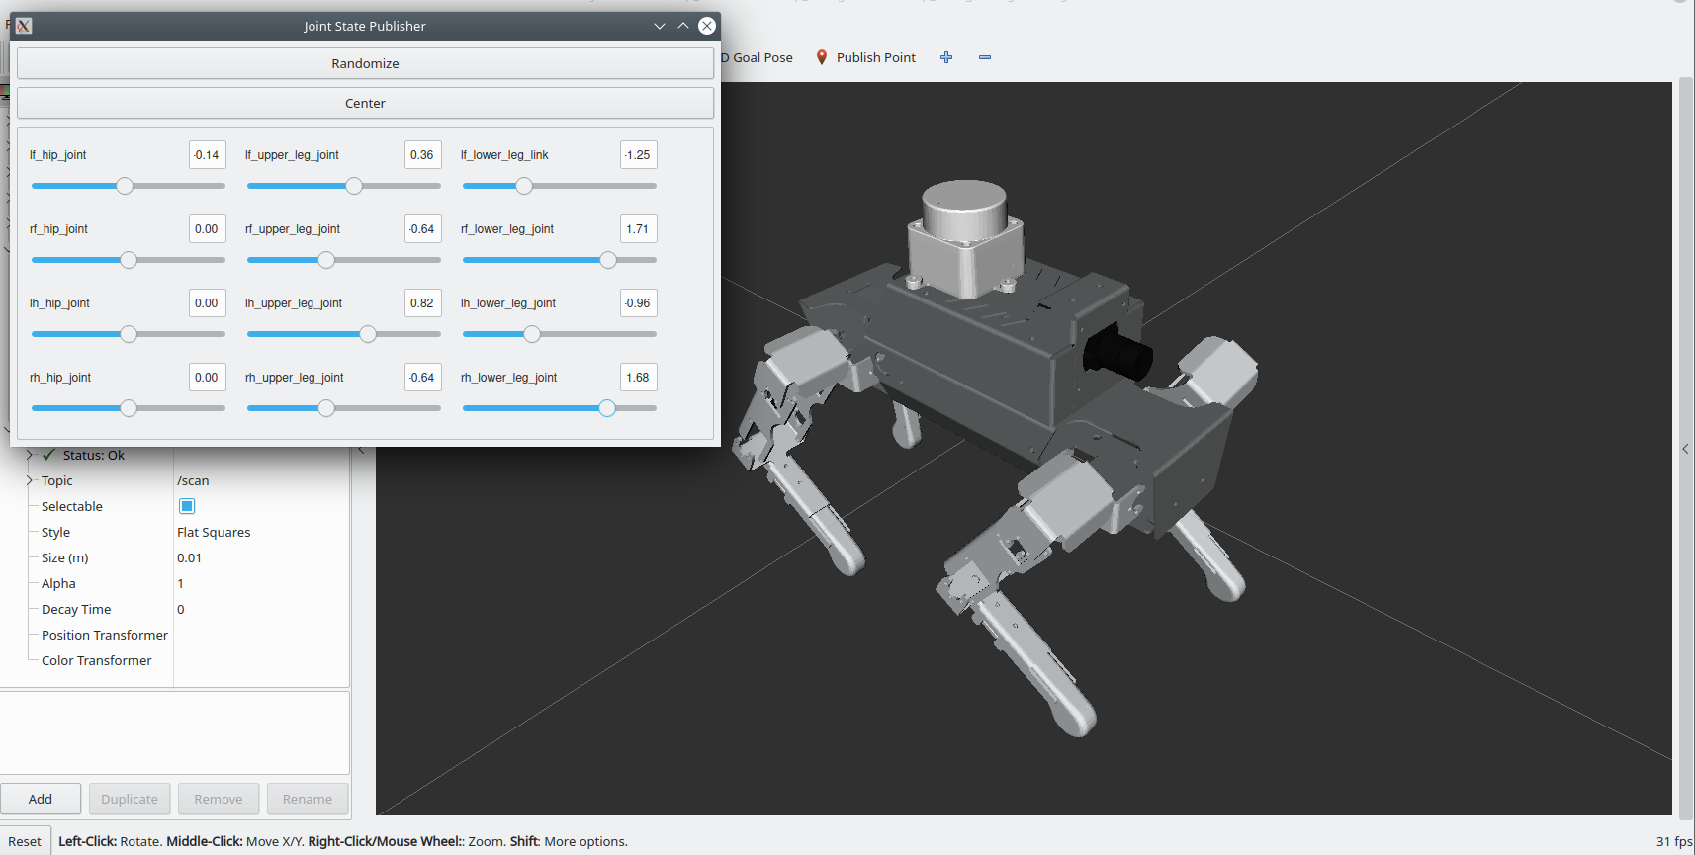Expand the Topic property row
1695x855 pixels.
[30, 480]
